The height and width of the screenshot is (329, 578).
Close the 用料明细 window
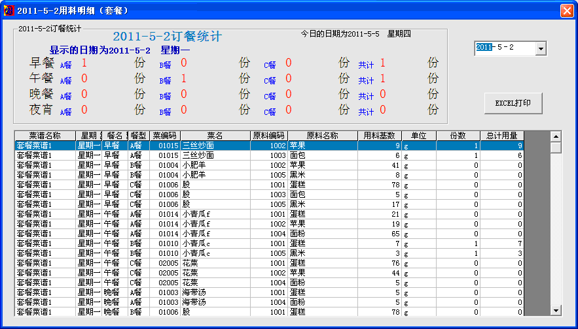tap(567, 10)
